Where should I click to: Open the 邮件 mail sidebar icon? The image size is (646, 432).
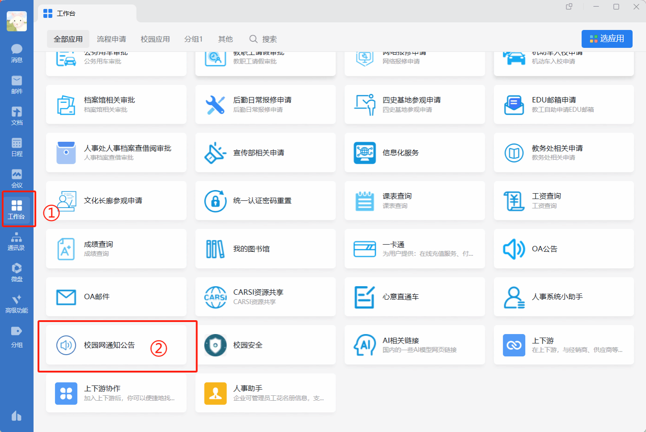point(17,84)
